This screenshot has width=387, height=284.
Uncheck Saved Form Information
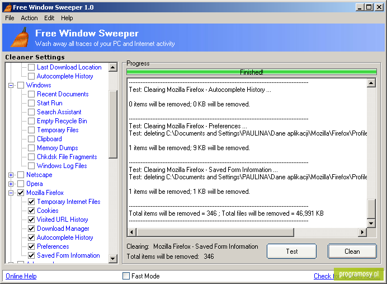(x=31, y=255)
